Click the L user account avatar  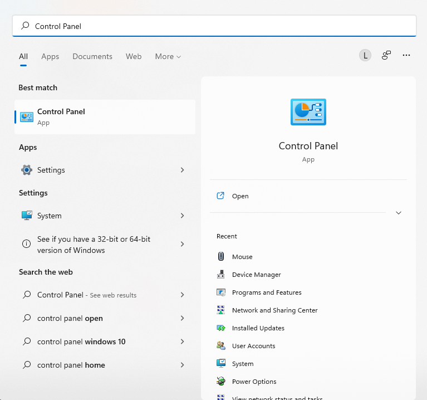pyautogui.click(x=365, y=55)
